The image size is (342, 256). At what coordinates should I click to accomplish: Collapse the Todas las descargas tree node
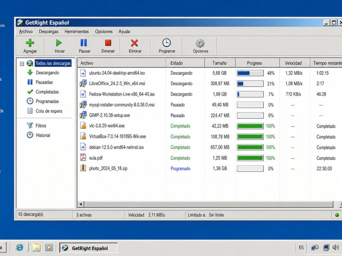22,64
